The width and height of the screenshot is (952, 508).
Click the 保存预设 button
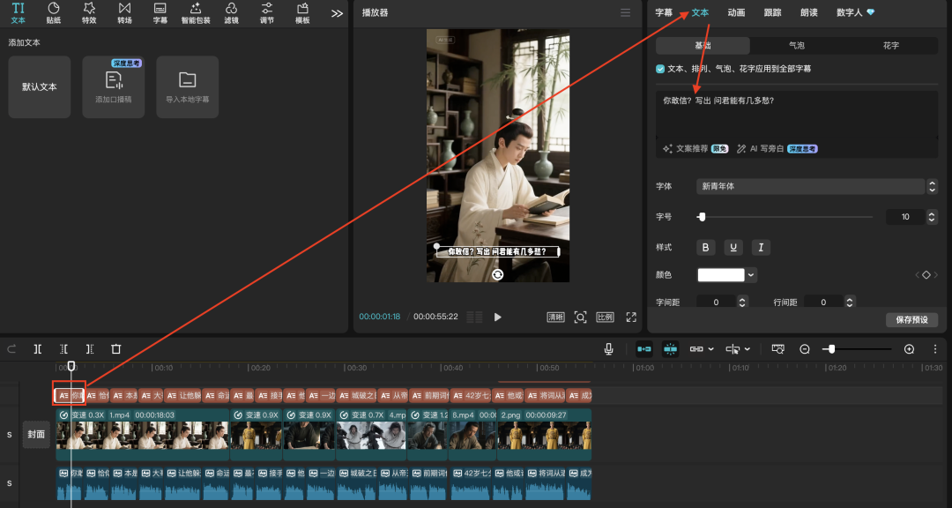click(911, 319)
